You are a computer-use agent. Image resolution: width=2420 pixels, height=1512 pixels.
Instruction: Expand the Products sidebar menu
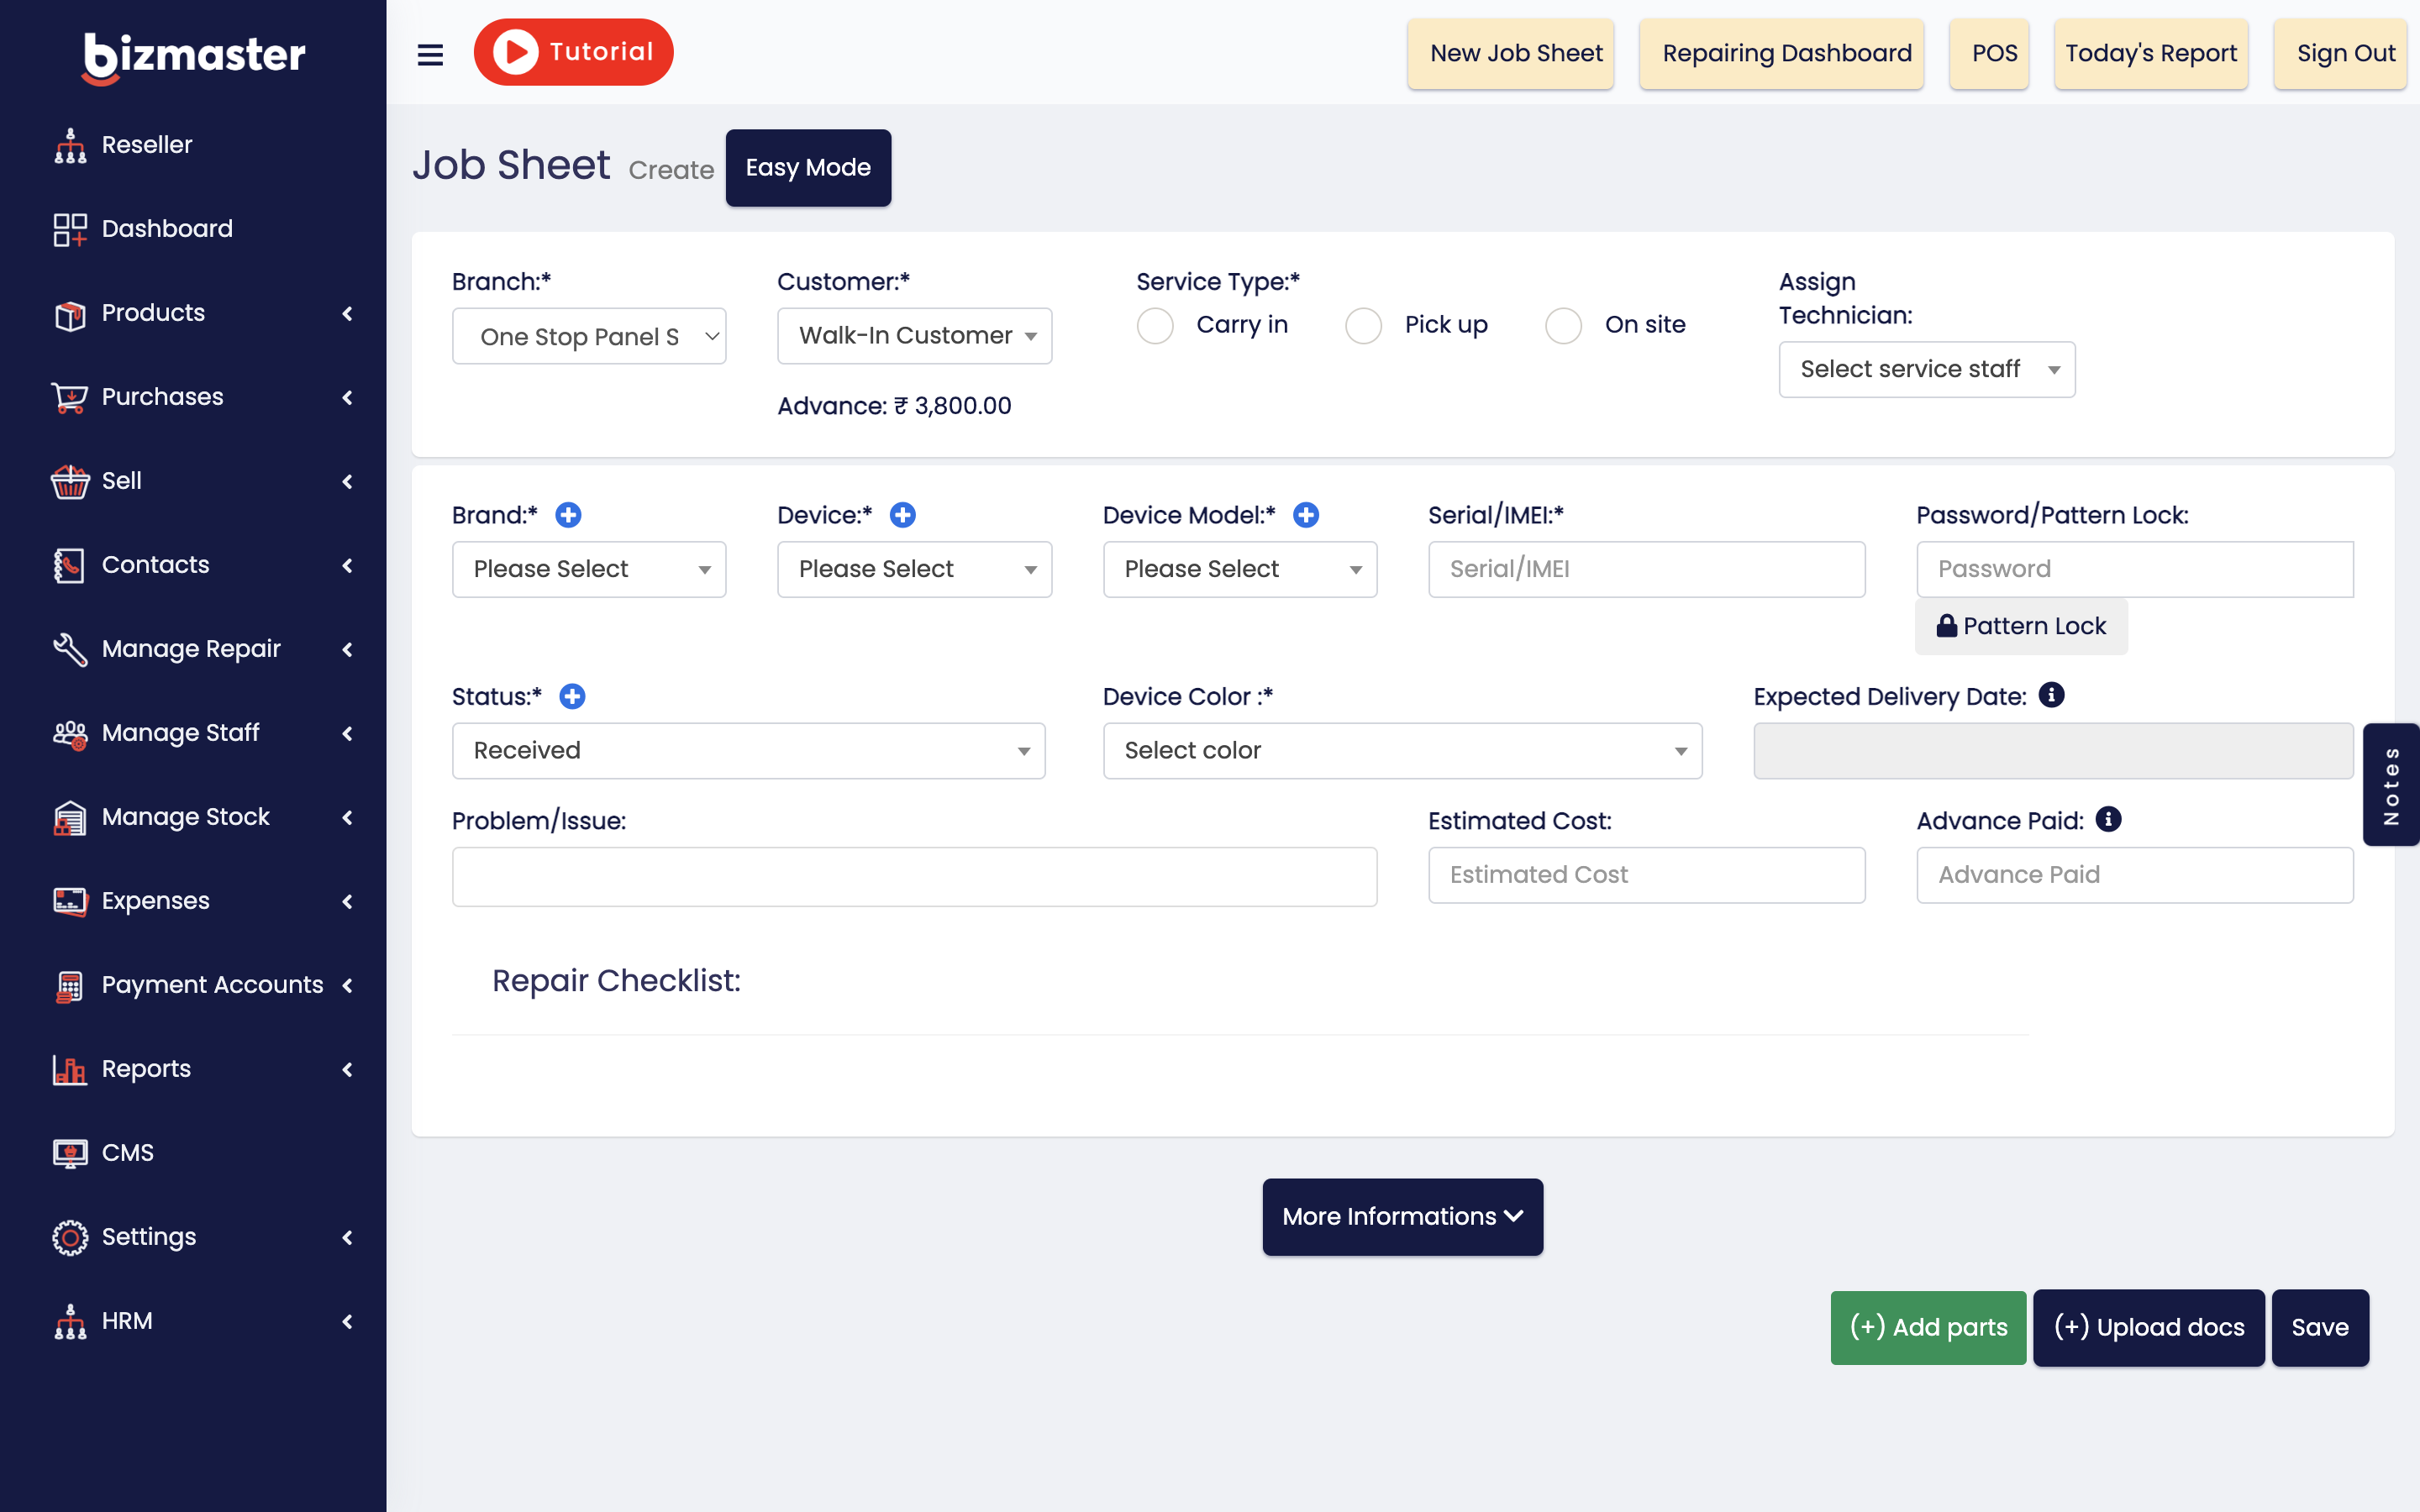(x=347, y=313)
